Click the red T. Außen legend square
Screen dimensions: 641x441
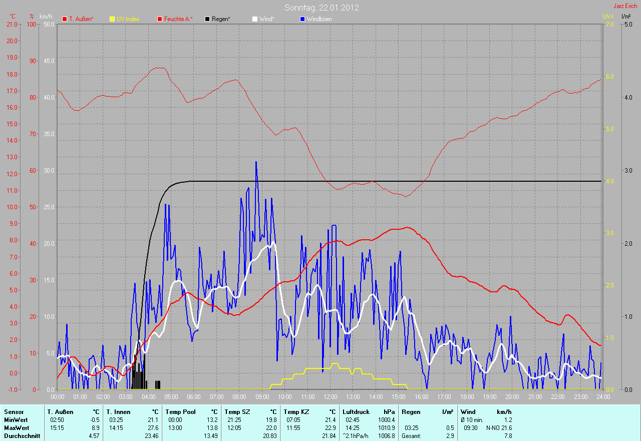click(x=65, y=19)
